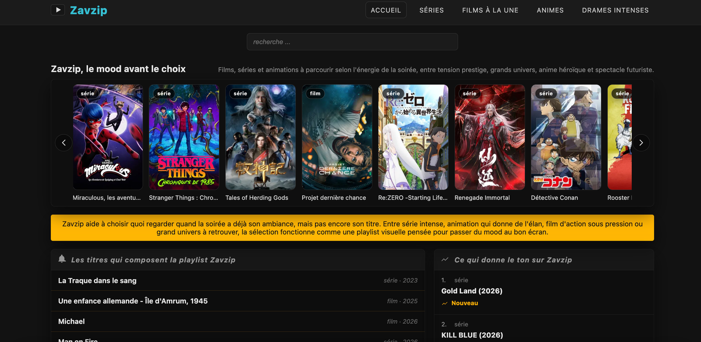Image resolution: width=701 pixels, height=342 pixels.
Task: Open 'KILL BLUE (2026)' ranking entry
Action: [x=472, y=335]
